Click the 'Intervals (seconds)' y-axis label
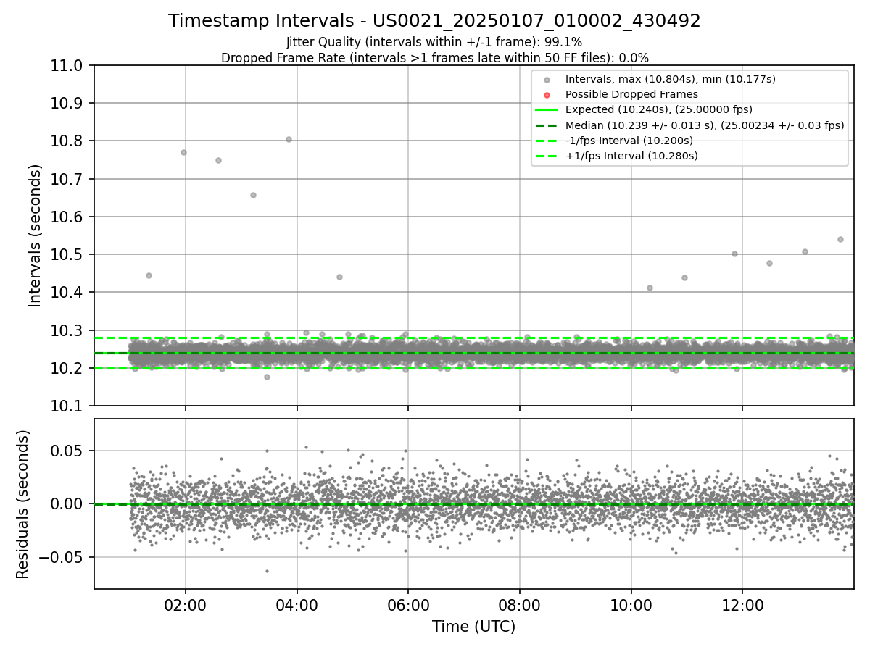 [x=36, y=235]
